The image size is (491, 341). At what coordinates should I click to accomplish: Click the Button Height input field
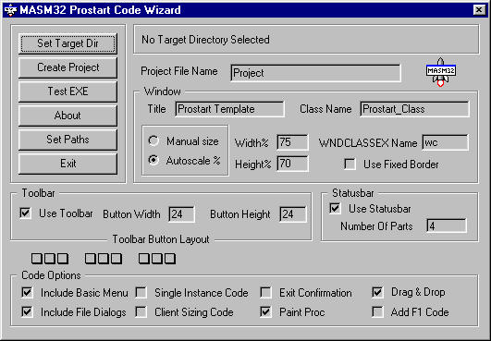(293, 214)
